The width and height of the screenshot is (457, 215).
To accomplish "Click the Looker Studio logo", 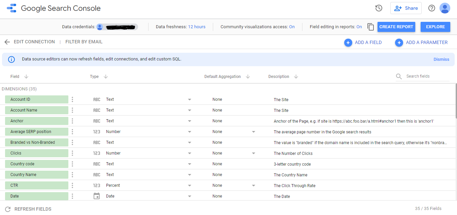I will pos(11,8).
